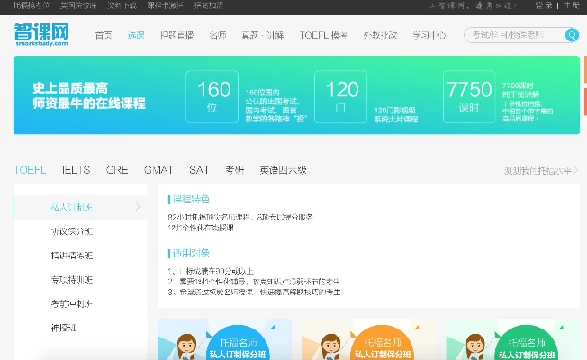Click the 适用对象 section heading
Image resolution: width=587 pixels, height=360 pixels.
tap(191, 253)
